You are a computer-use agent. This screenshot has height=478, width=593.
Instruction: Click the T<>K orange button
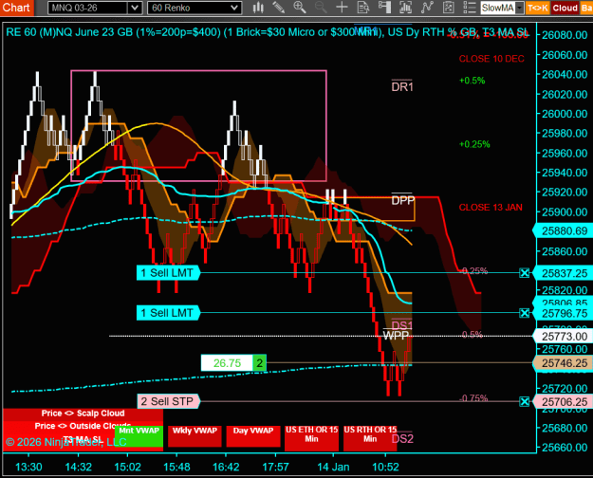[x=537, y=8]
